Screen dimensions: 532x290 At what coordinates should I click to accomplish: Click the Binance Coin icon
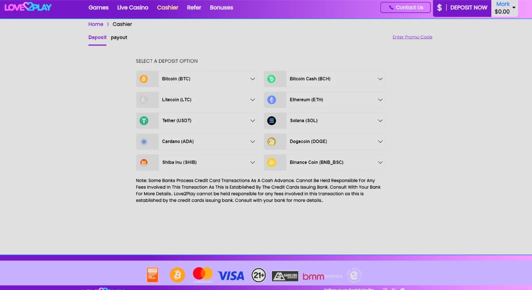point(272,162)
